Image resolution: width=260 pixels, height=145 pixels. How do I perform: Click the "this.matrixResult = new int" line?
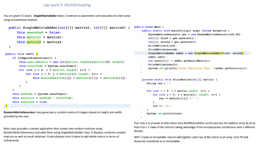click(72, 62)
